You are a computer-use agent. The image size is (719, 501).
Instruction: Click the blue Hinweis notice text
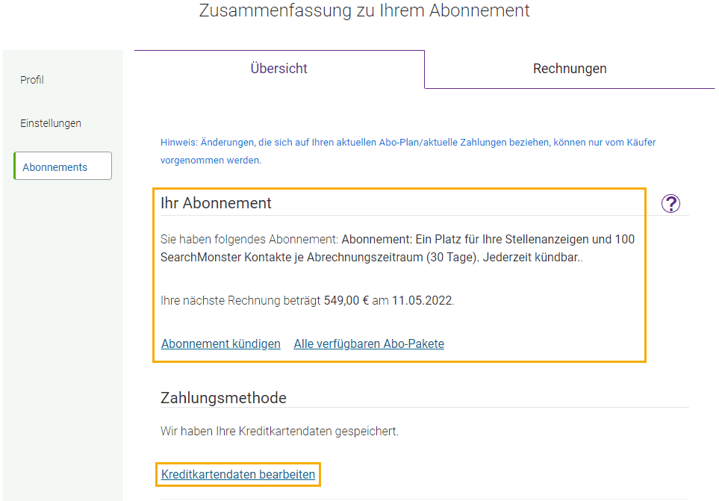(408, 152)
